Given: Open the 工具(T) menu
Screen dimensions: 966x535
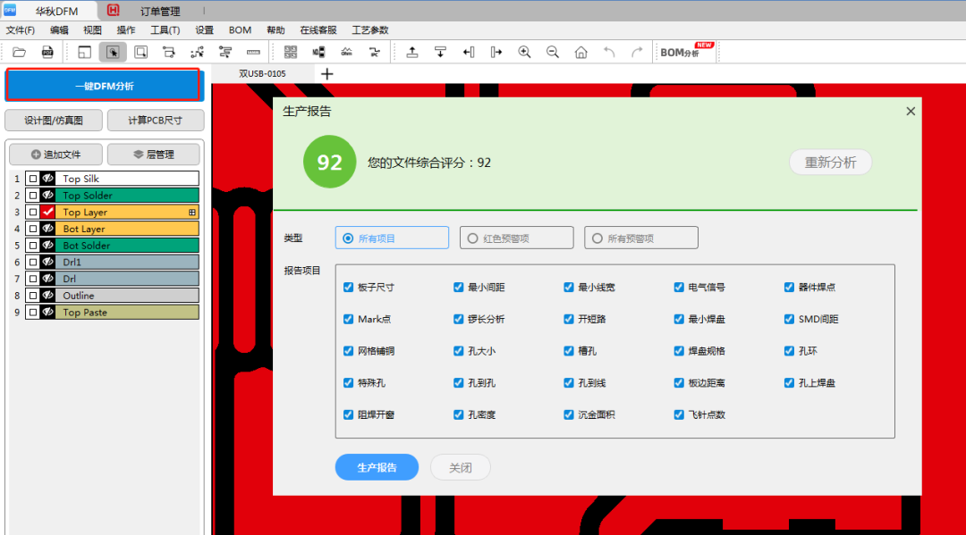Looking at the screenshot, I should (x=165, y=29).
